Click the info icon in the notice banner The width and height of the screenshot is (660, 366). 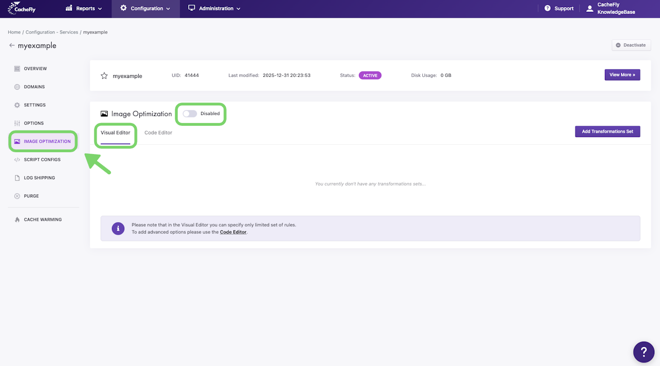119,228
